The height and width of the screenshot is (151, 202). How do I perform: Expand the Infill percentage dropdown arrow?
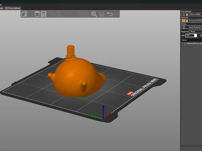[x=196, y=36]
